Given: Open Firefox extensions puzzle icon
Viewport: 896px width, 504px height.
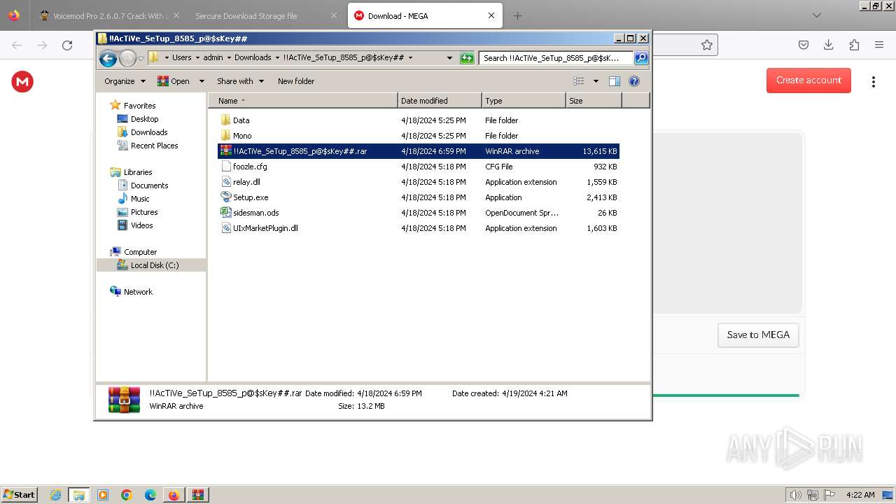Looking at the screenshot, I should (854, 45).
